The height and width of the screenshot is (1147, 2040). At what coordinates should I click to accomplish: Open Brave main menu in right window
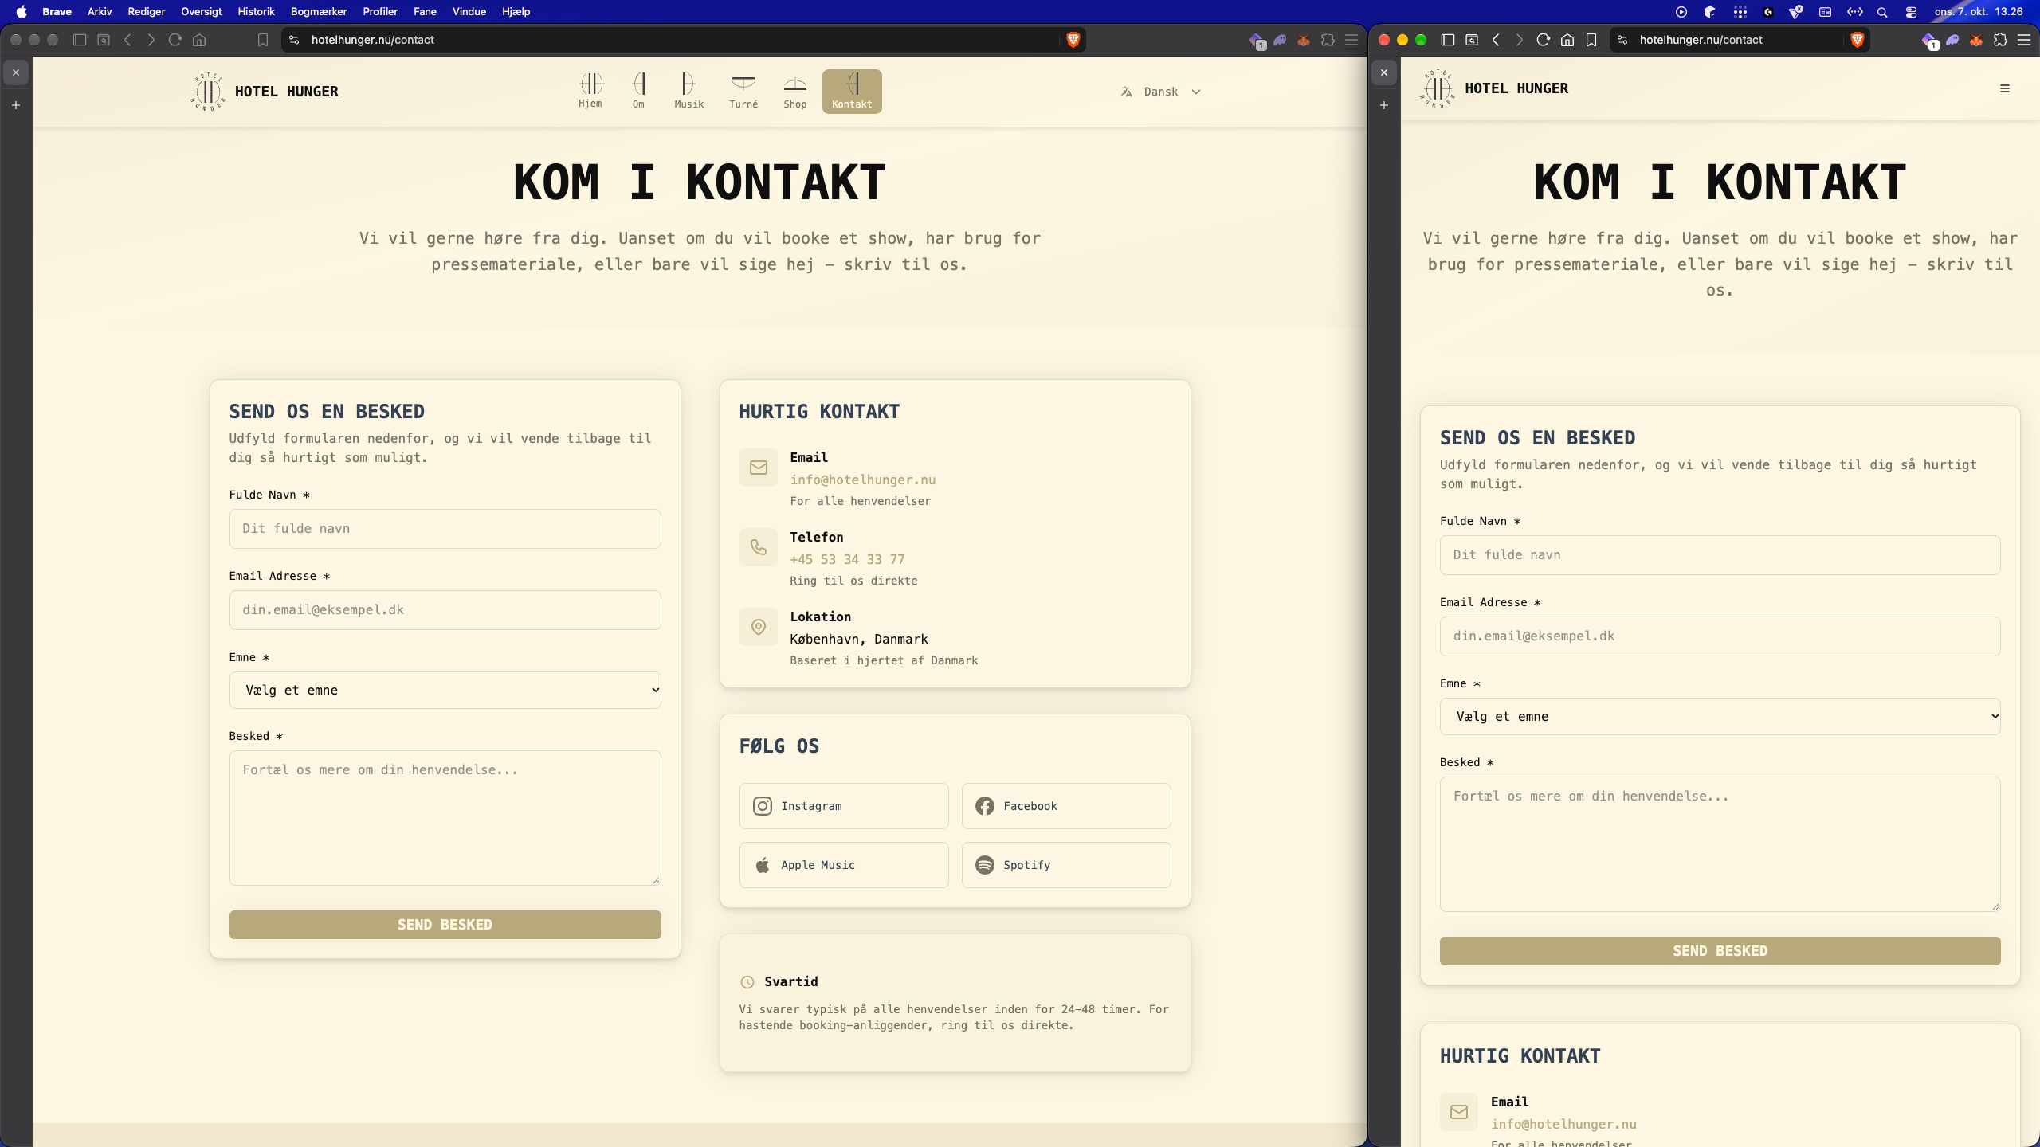click(2024, 40)
